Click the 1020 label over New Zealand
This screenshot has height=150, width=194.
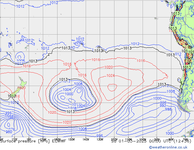21,88
